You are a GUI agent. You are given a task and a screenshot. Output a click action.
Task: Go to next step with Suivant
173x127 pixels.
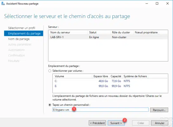pos(116,123)
